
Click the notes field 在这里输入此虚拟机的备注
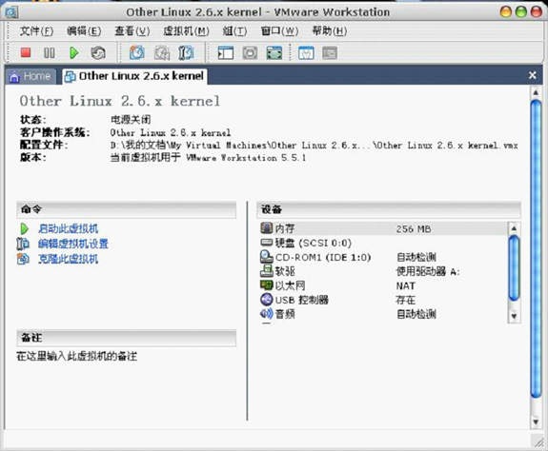76,356
